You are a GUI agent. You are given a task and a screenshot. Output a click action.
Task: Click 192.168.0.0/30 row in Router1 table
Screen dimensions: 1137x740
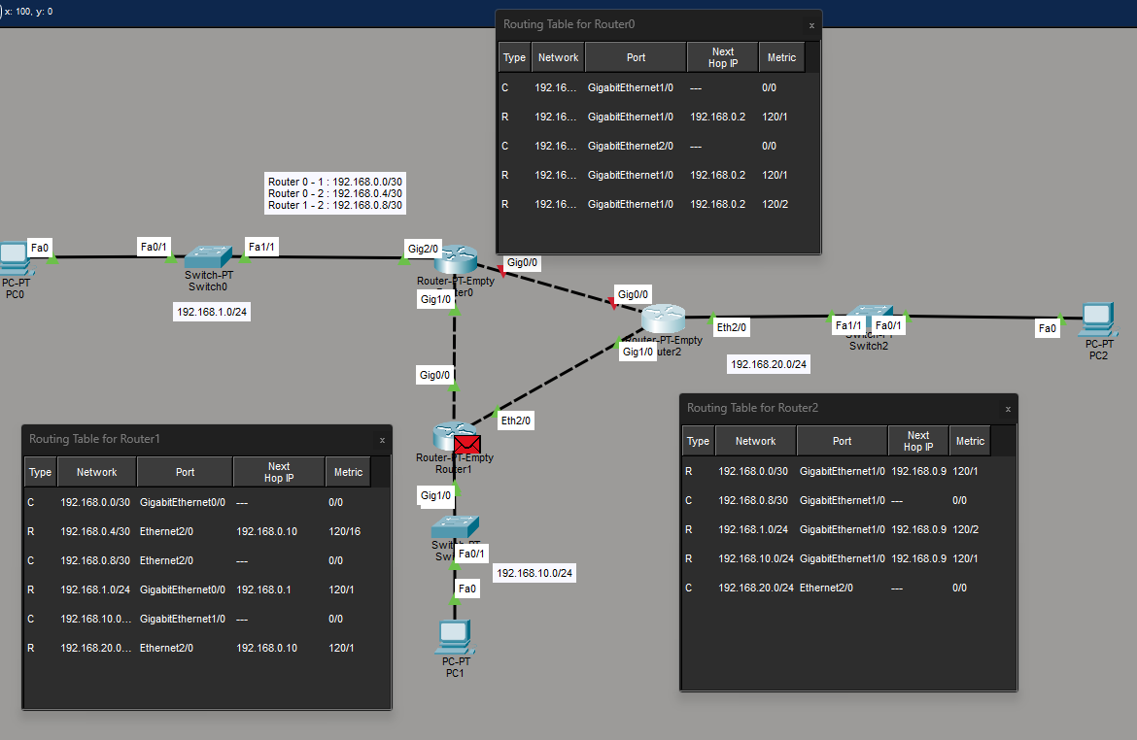click(x=199, y=501)
